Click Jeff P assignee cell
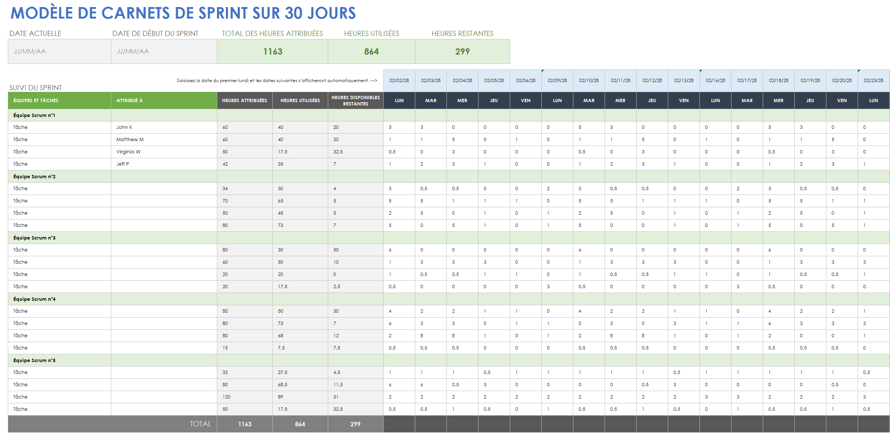This screenshot has width=890, height=436. (x=164, y=164)
